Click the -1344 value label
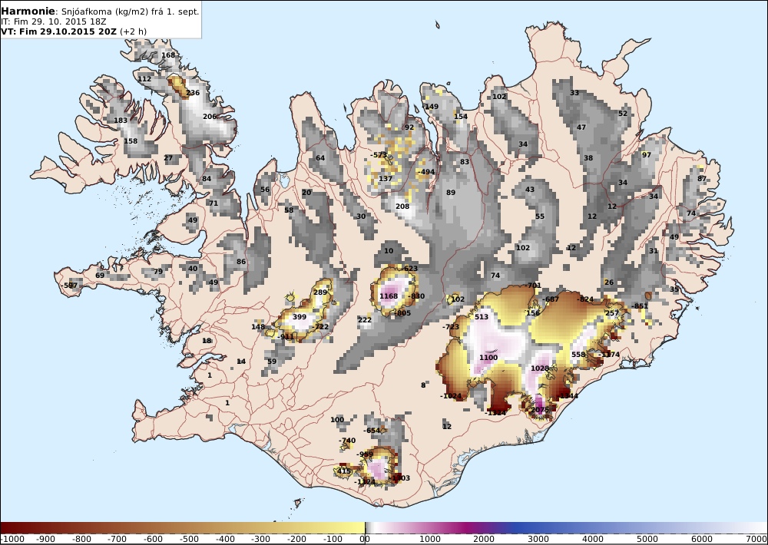768x545 pixels. coord(568,395)
